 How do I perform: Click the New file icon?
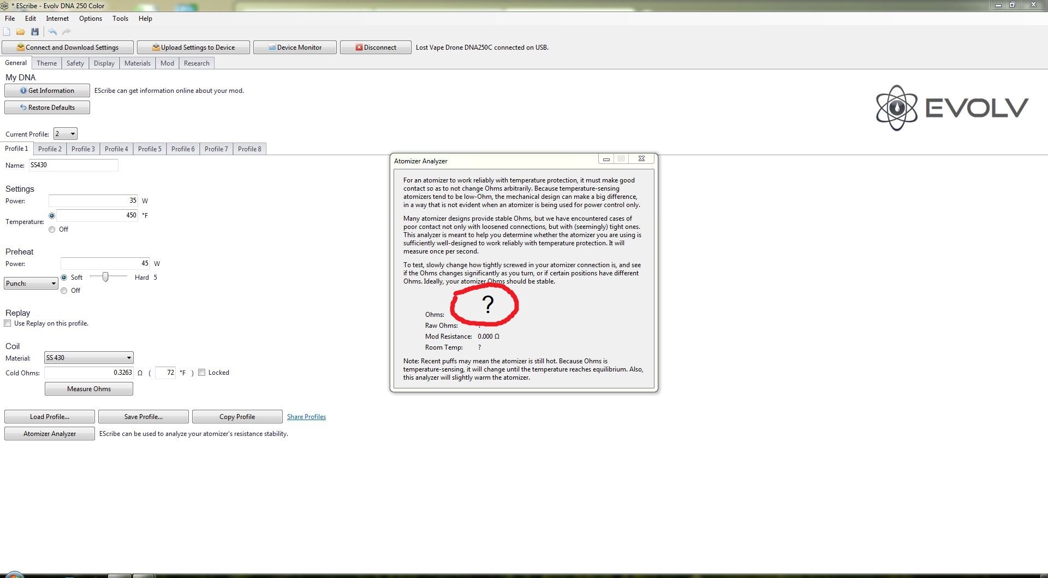point(7,32)
